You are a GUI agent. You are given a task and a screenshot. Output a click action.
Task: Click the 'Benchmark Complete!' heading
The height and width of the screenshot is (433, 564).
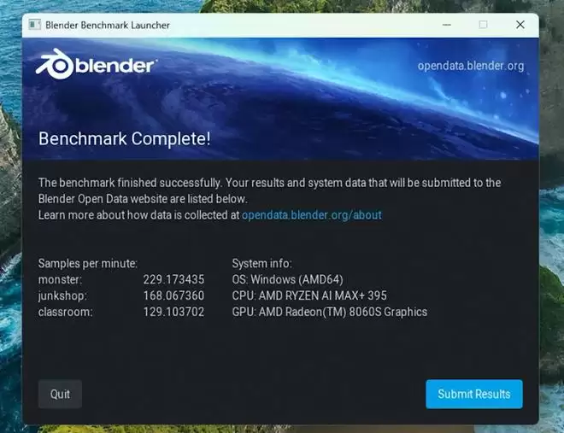[125, 138]
